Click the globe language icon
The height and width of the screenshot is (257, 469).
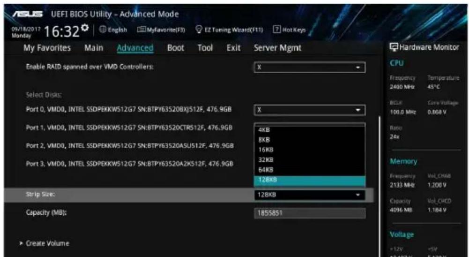(103, 30)
